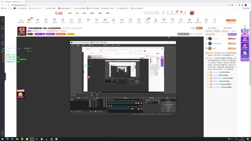
Task: Open the video icon with the NEW badge
Action: click(x=147, y=20)
